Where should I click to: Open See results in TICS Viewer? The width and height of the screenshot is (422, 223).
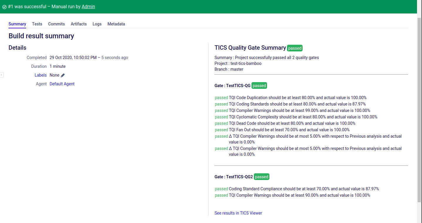pyautogui.click(x=238, y=213)
